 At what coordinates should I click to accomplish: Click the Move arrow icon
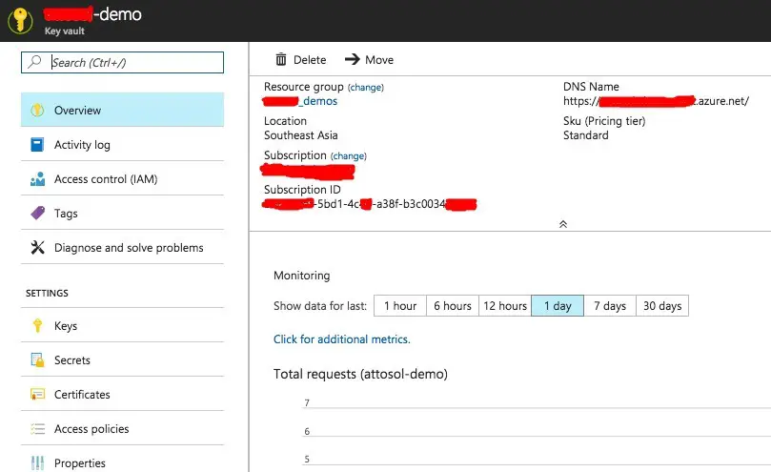pos(352,59)
